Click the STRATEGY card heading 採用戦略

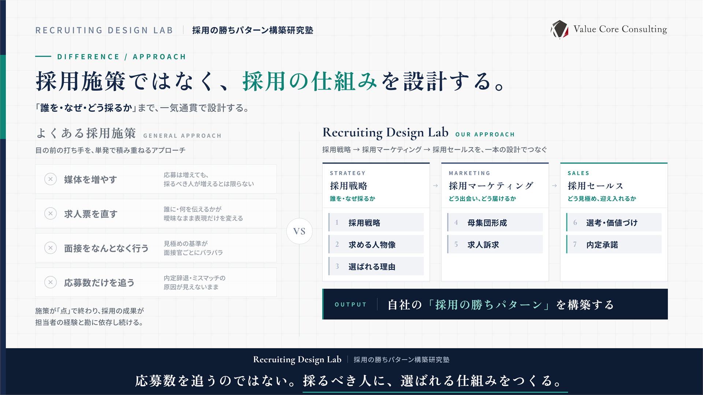tap(349, 186)
